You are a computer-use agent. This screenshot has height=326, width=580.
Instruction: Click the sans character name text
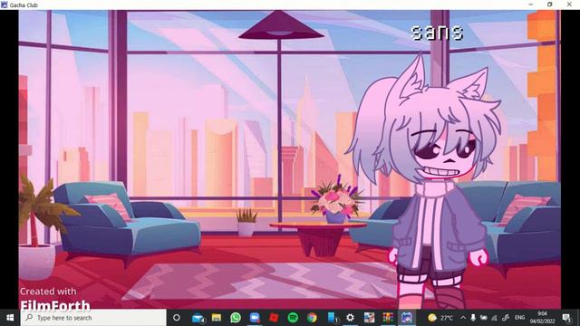437,33
